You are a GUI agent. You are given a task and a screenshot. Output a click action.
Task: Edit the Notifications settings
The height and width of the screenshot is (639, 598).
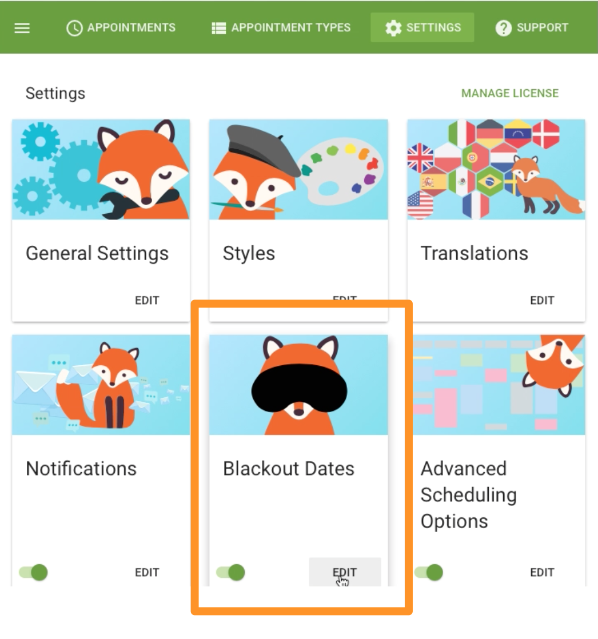click(147, 572)
